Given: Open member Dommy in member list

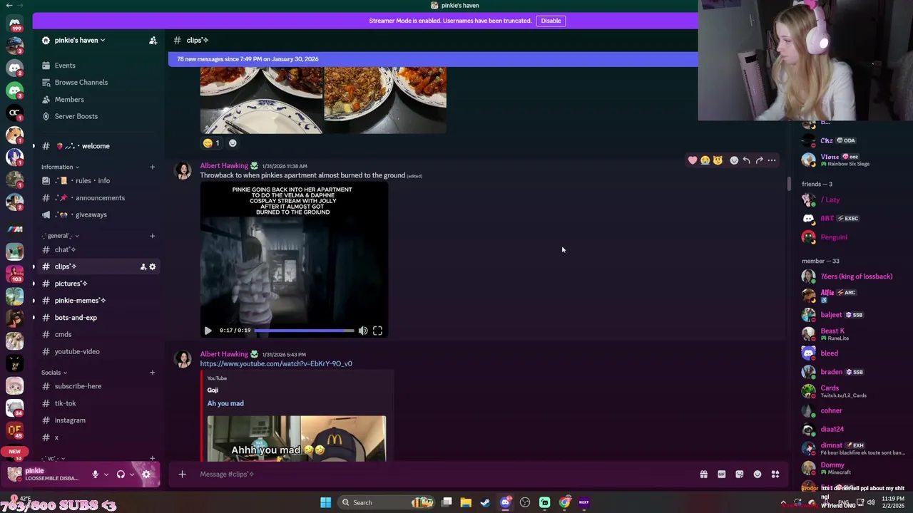Looking at the screenshot, I should click(x=832, y=465).
